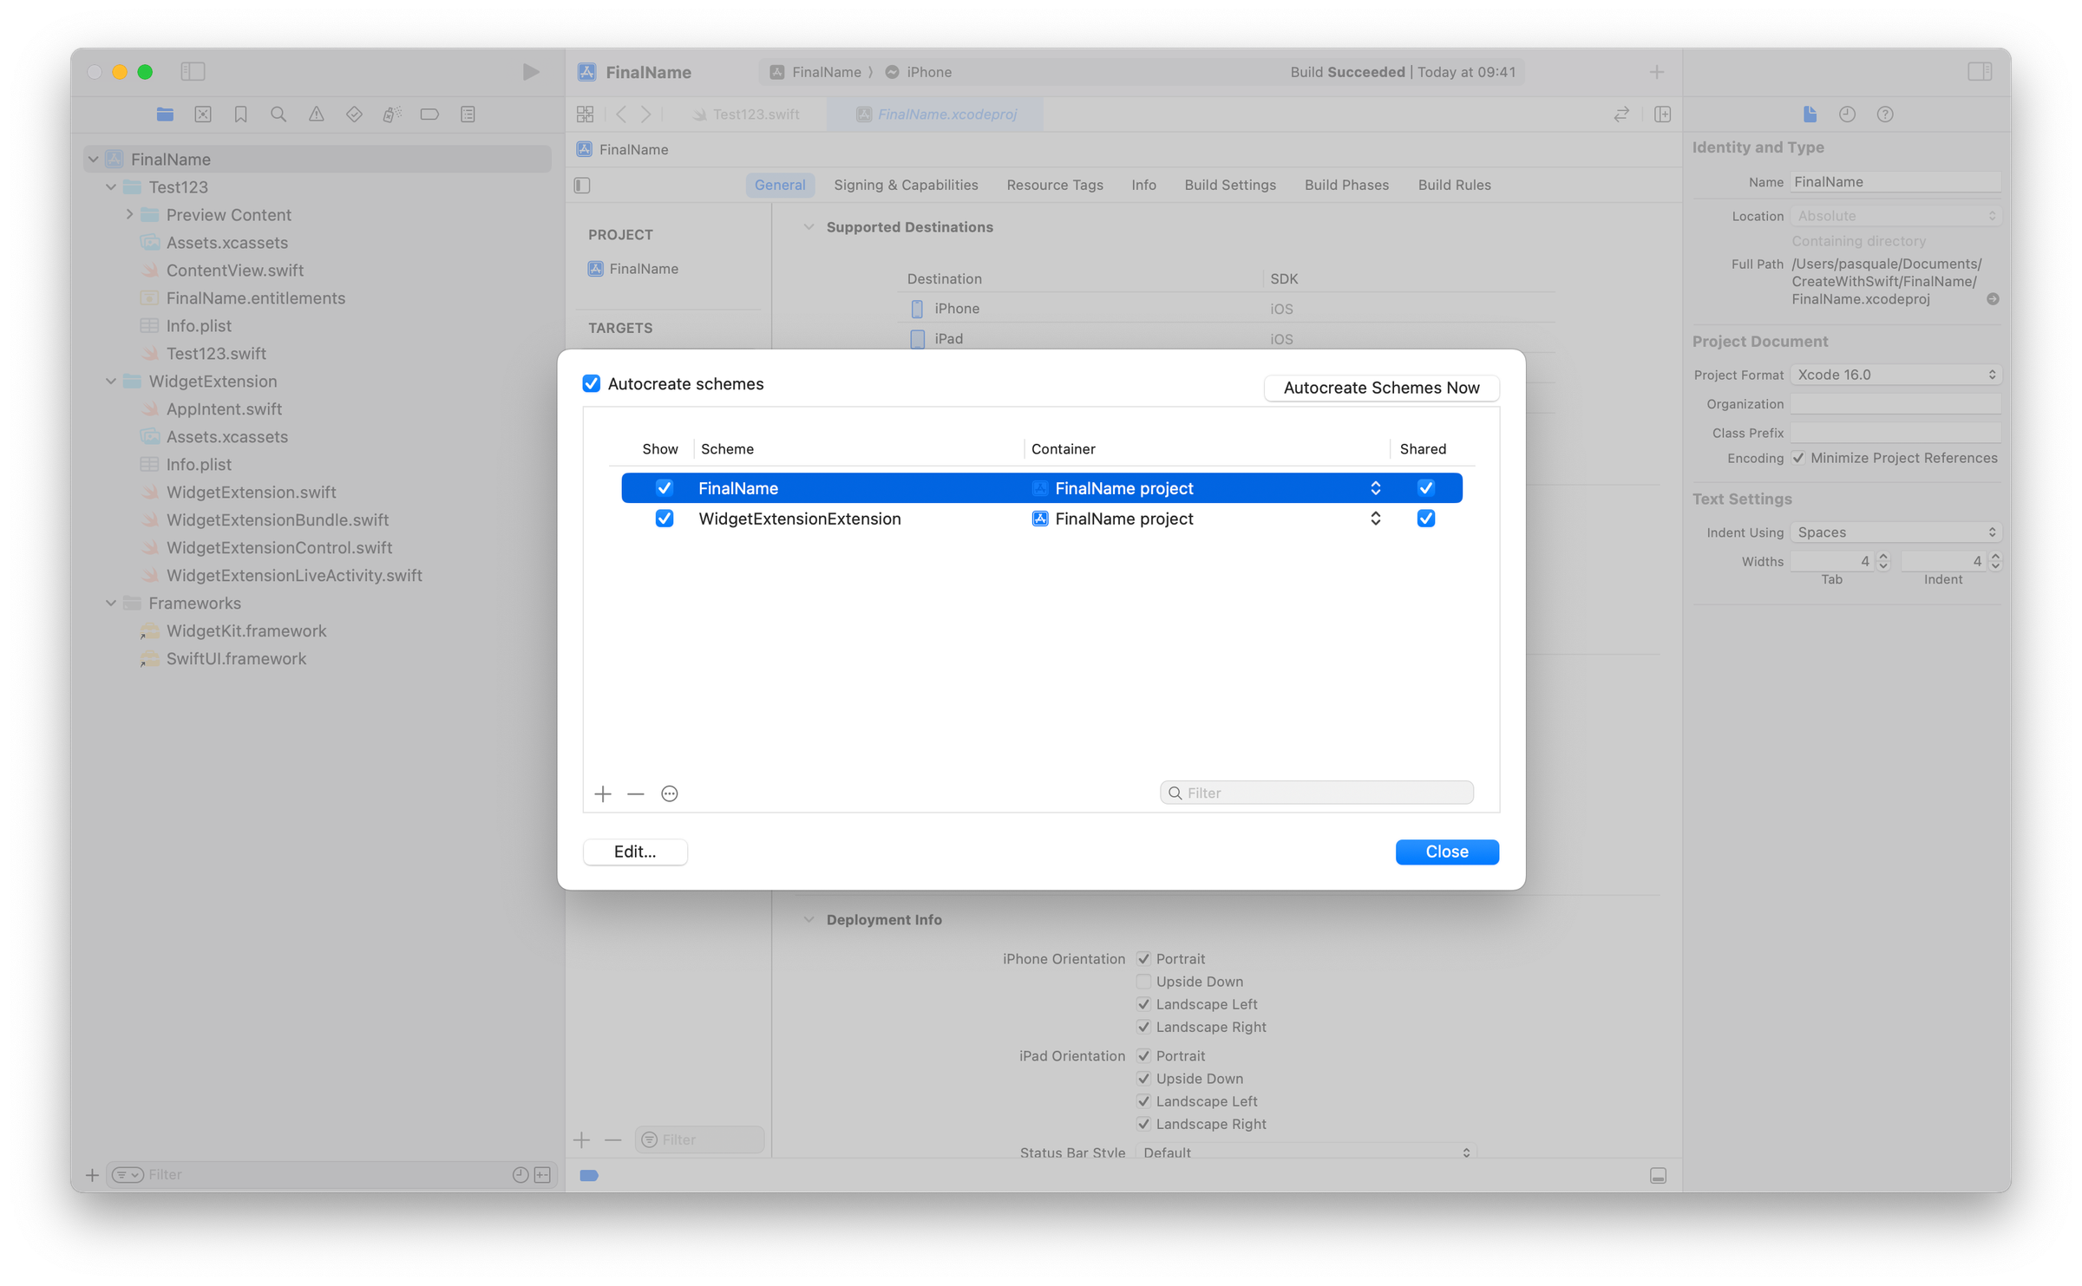
Task: Open container selector for FinalName scheme
Action: click(x=1376, y=487)
